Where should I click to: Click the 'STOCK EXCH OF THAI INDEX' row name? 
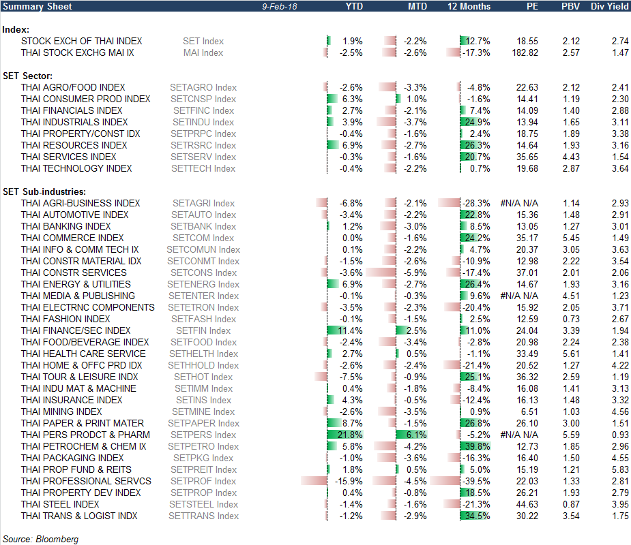82,42
